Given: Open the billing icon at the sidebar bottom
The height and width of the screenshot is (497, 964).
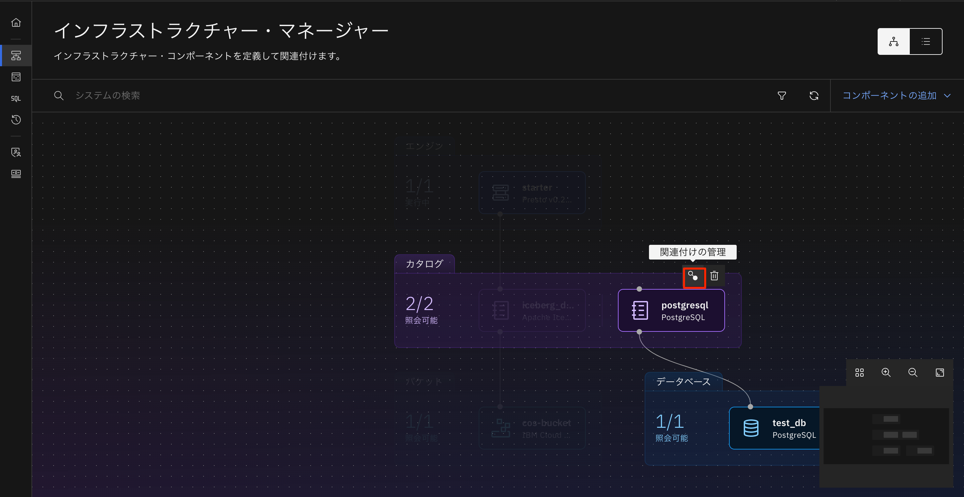Looking at the screenshot, I should 16,174.
